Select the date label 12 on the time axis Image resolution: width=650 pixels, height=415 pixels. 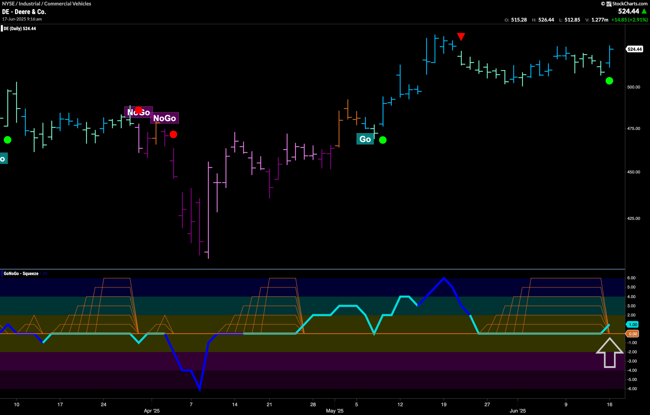400,404
